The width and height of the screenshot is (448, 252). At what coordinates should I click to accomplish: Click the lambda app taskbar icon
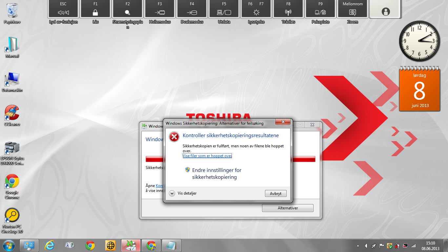(70, 245)
